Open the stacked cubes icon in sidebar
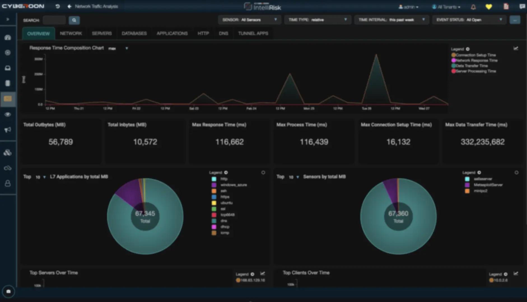527x302 pixels. click(x=8, y=153)
